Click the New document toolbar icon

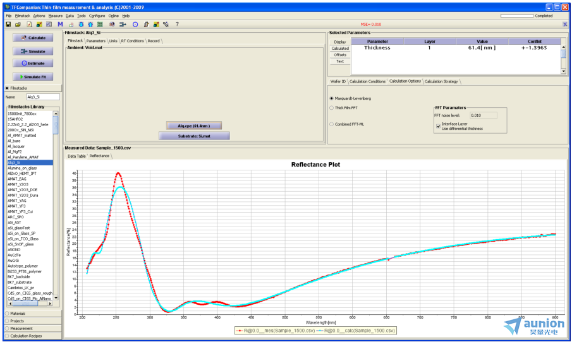29,25
